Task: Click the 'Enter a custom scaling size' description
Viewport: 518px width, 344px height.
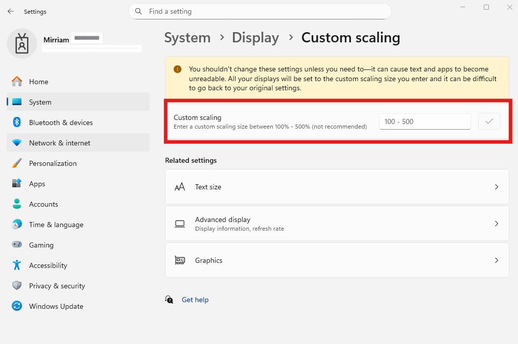Action: pos(270,127)
